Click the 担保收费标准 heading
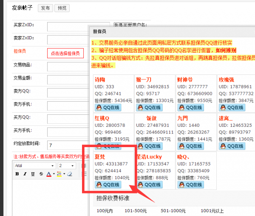This screenshot has width=255, height=216. 113,198
